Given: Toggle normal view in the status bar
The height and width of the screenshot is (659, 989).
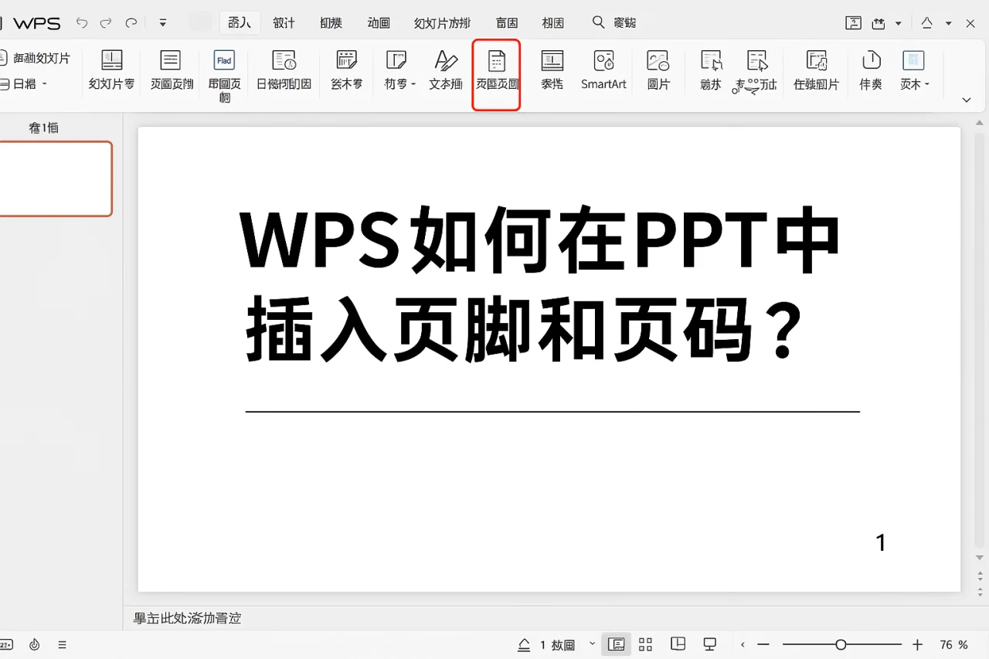Looking at the screenshot, I should (x=616, y=644).
